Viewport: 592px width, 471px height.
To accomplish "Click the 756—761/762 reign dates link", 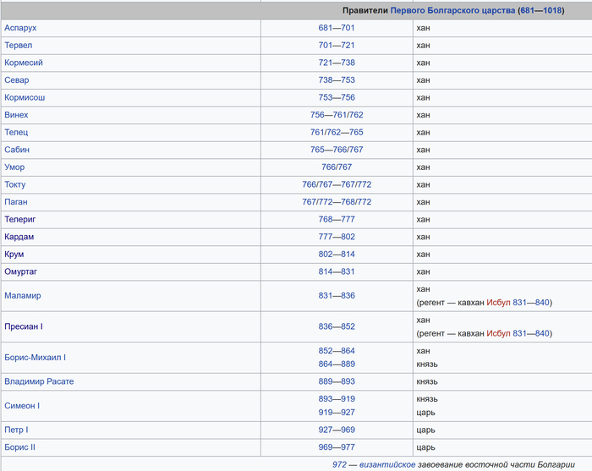I will pyautogui.click(x=337, y=115).
